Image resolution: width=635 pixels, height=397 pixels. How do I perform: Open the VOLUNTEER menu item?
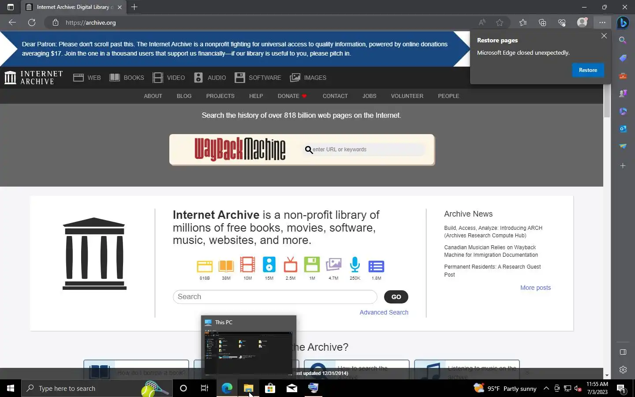click(x=407, y=96)
